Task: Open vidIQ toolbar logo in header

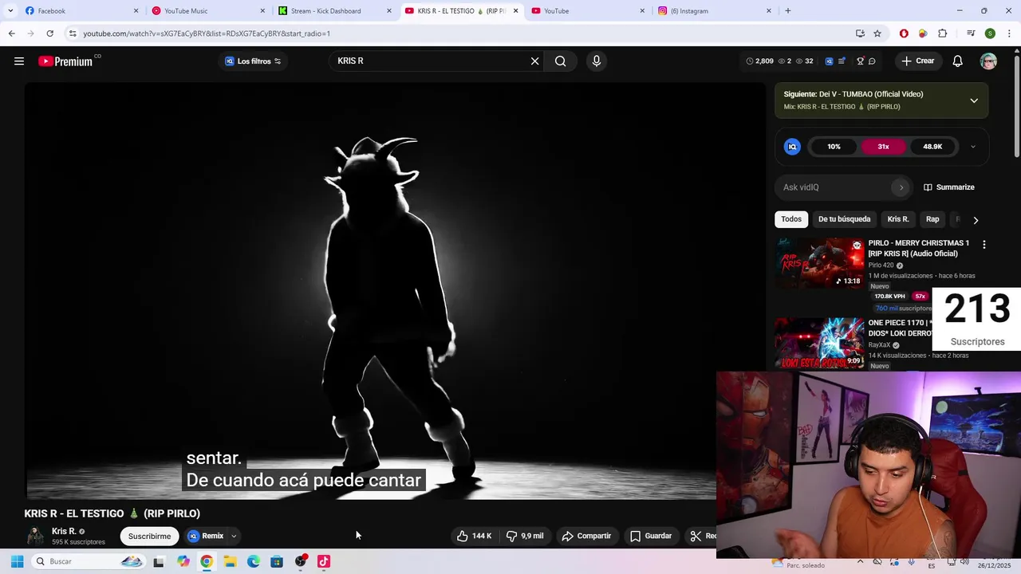Action: [x=829, y=61]
